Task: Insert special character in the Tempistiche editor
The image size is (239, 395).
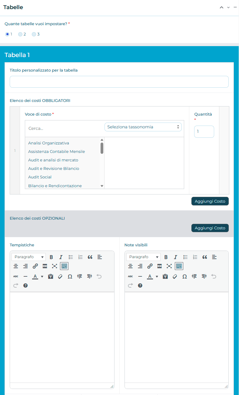Action: click(x=70, y=276)
